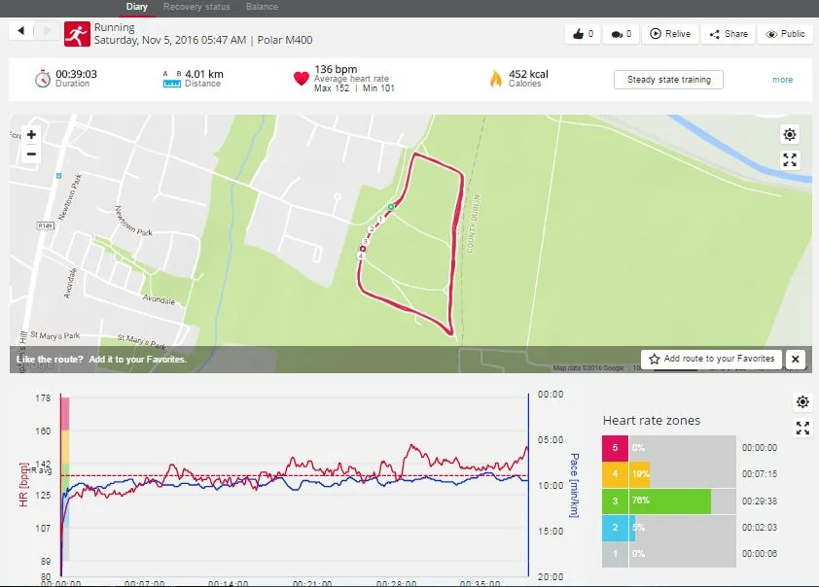The height and width of the screenshot is (587, 819).
Task: Open the graph settings gear
Action: point(802,401)
